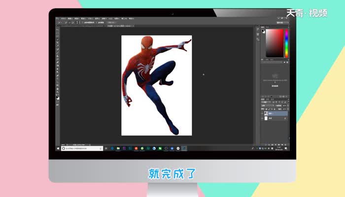
Task: Open the Windows Start menu
Action: click(x=58, y=148)
